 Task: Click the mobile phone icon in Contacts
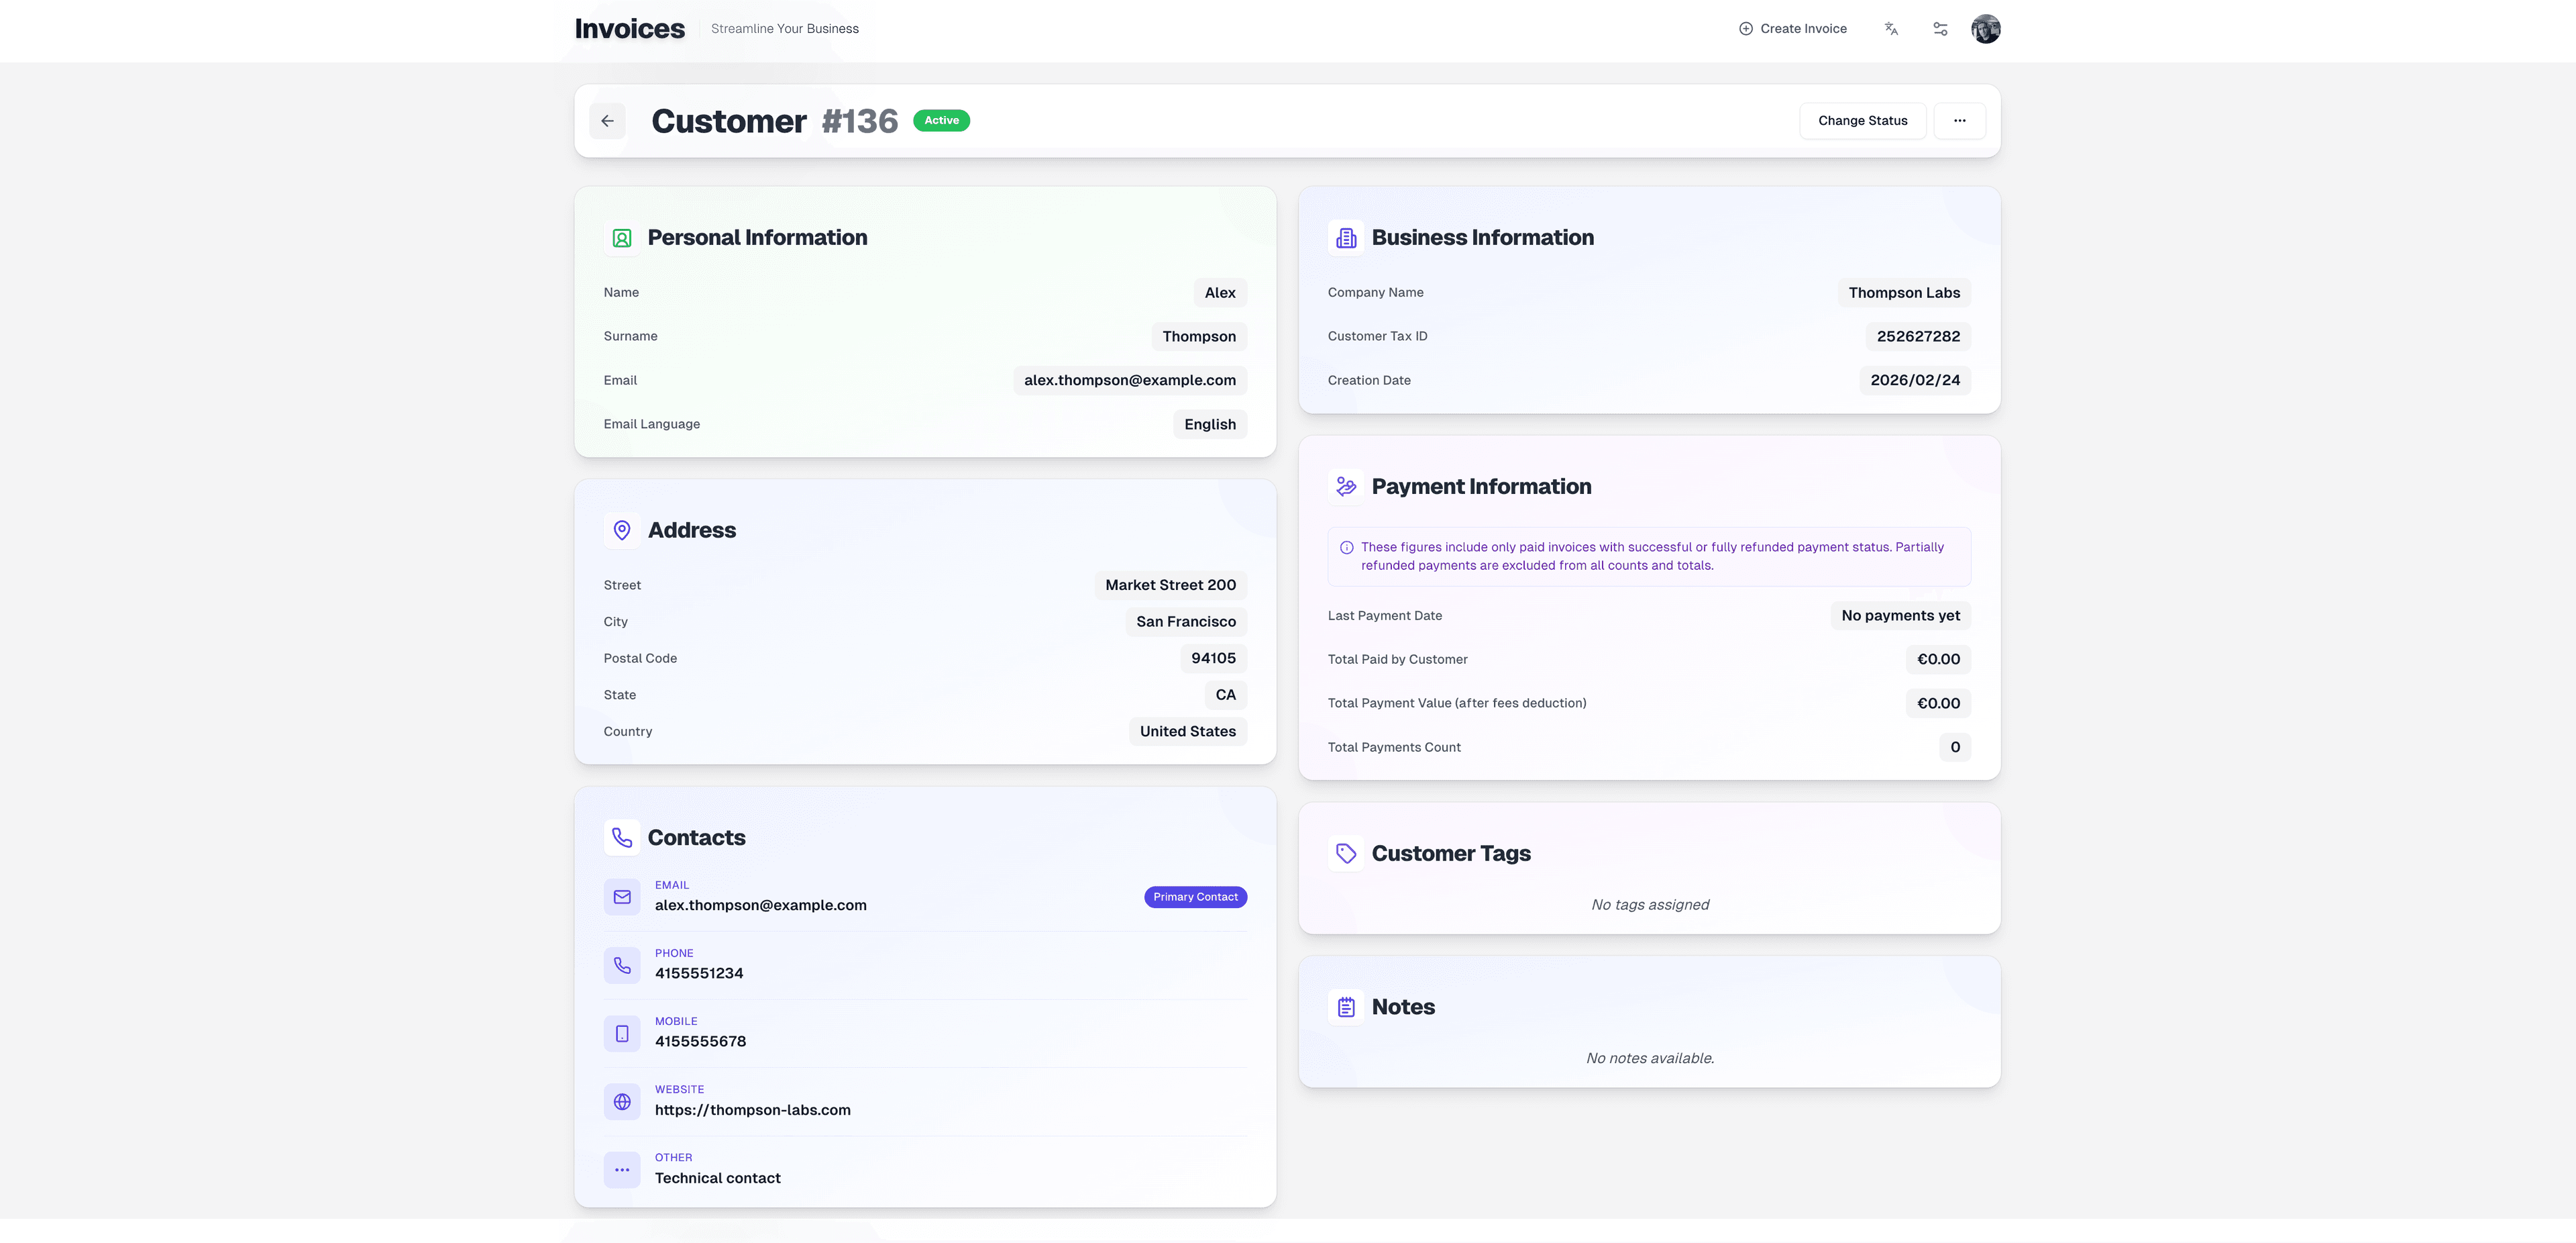pyautogui.click(x=622, y=1033)
